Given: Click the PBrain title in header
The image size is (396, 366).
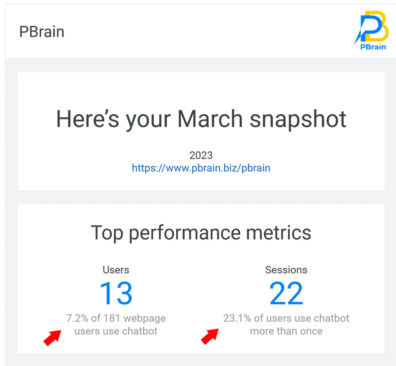Looking at the screenshot, I should click(42, 32).
